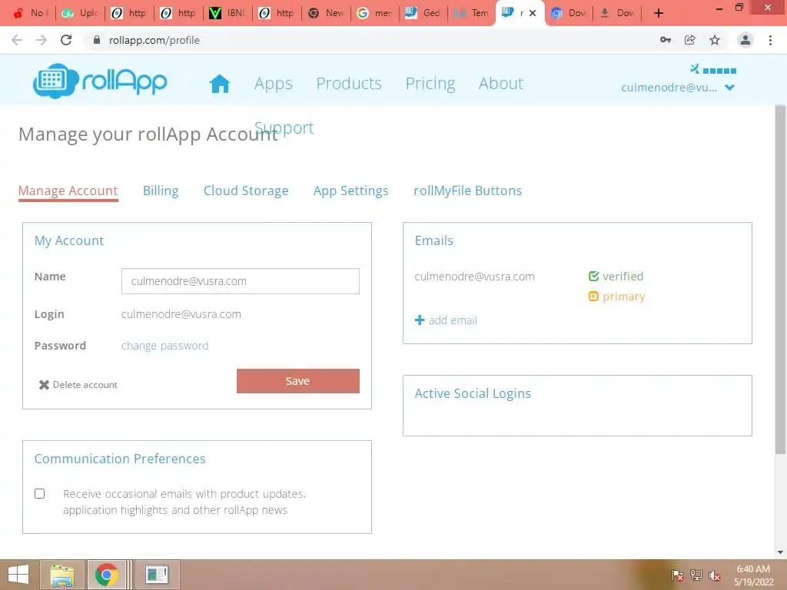This screenshot has height=590, width=787.
Task: Click the X beside Delete account
Action: [44, 385]
